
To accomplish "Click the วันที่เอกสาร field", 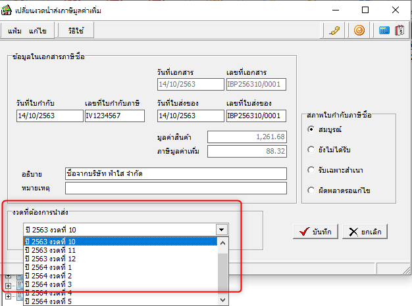I will tap(190, 84).
